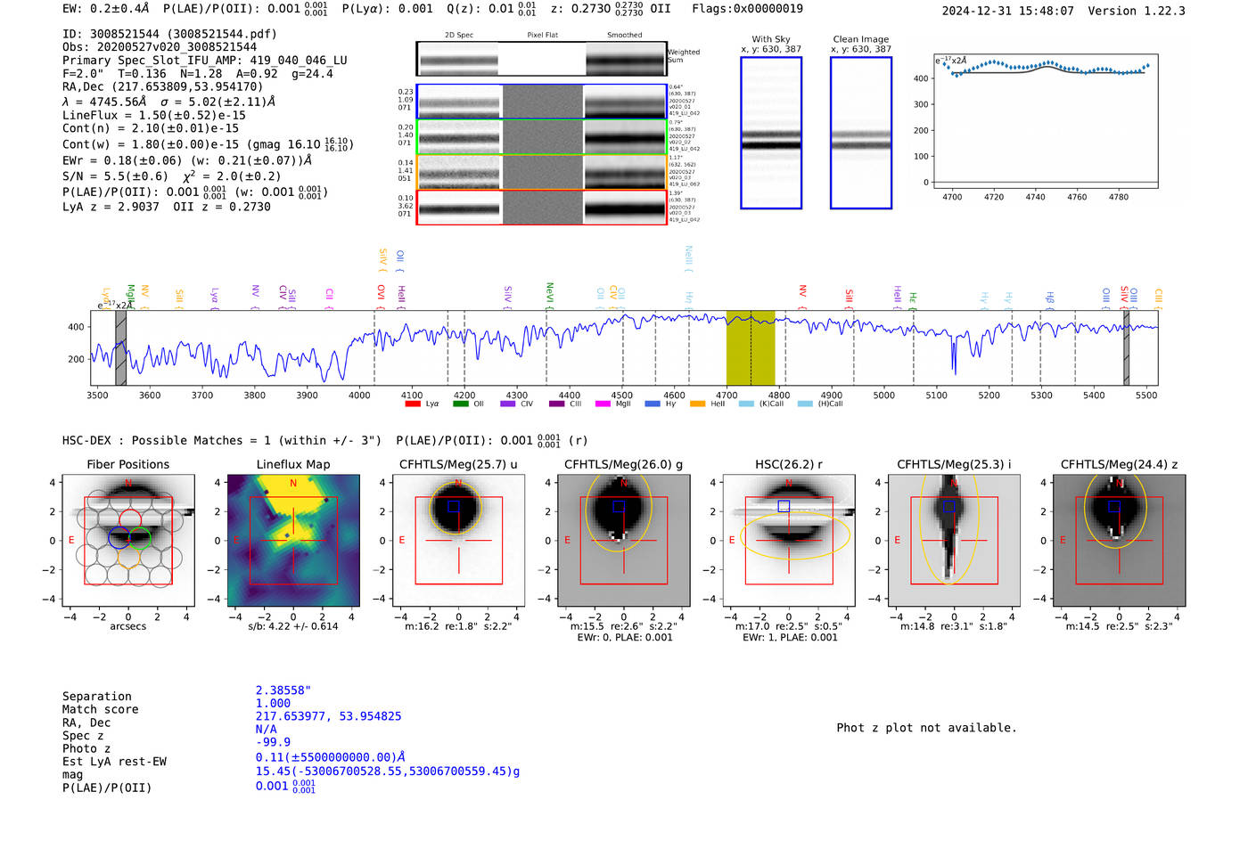Click the Spec z value N/A
This screenshot has width=1248, height=849.
pos(266,729)
